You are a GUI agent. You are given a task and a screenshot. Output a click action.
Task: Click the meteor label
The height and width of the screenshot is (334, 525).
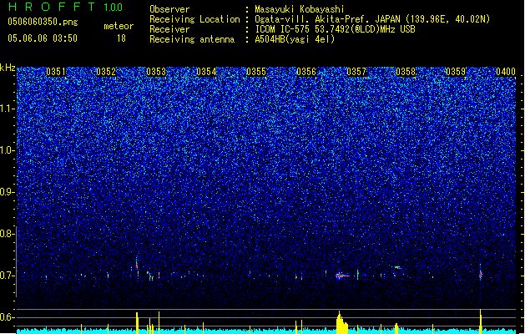pos(119,26)
